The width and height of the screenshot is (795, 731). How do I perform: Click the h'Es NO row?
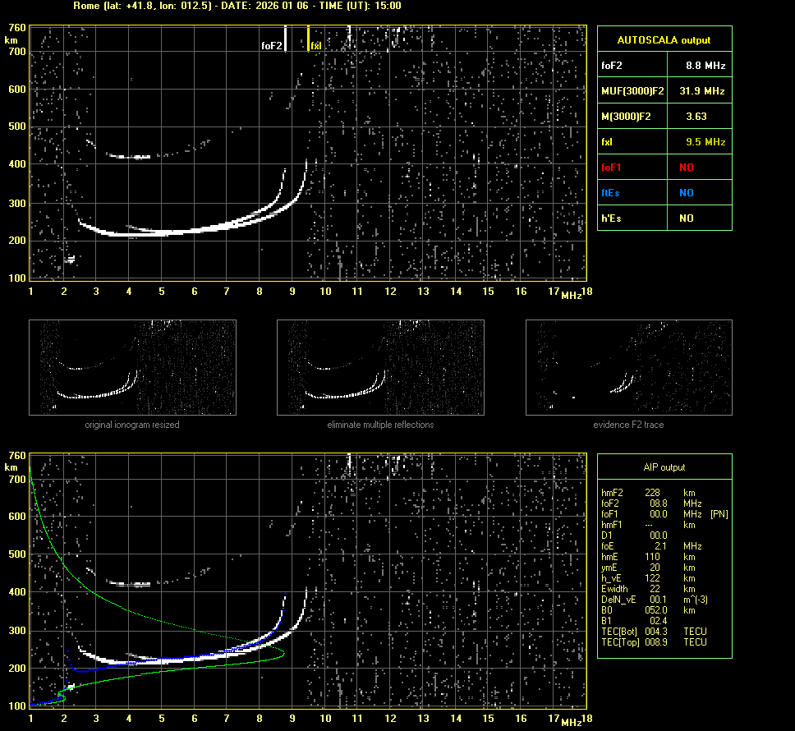coord(664,218)
